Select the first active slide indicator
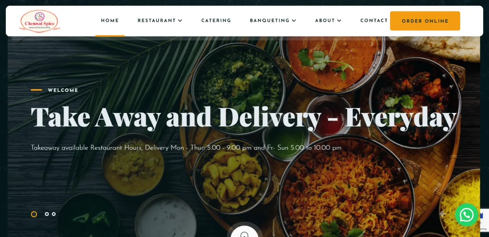 [34, 214]
